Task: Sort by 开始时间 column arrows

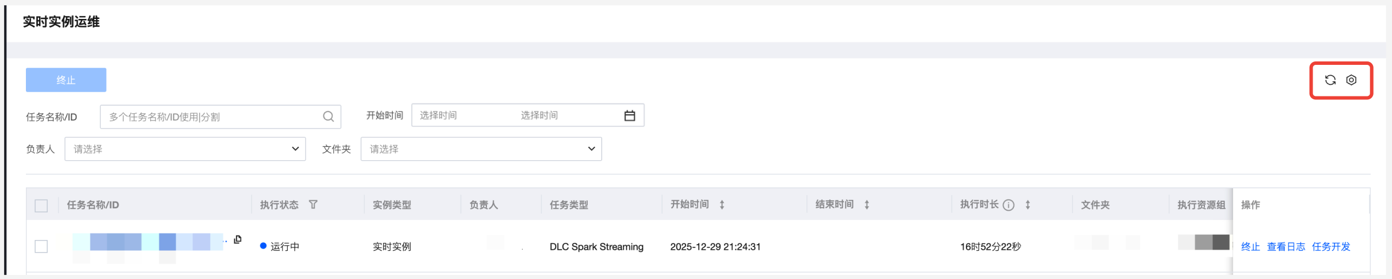Action: [722, 204]
